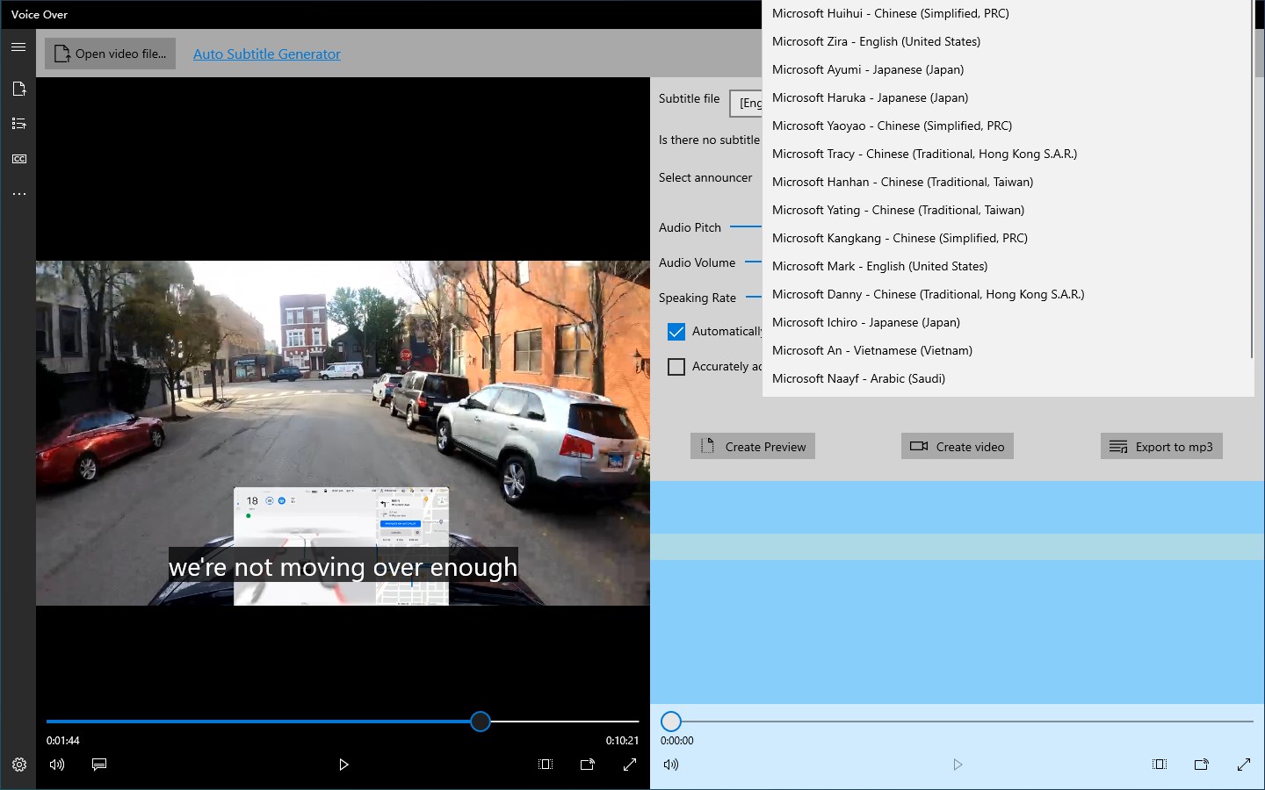Toggle main video zoom/aspect ratio icon
Viewport: 1265px width, 790px height.
click(546, 765)
